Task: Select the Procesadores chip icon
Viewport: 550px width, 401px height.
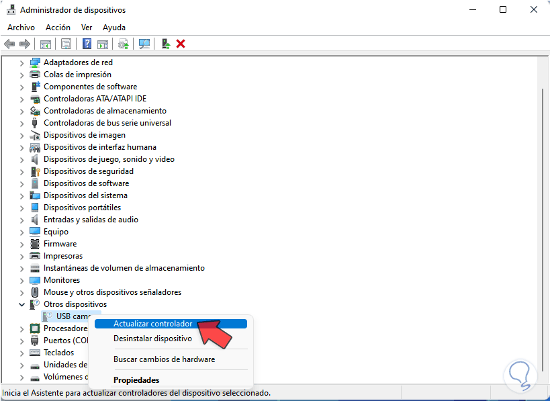Action: 35,328
